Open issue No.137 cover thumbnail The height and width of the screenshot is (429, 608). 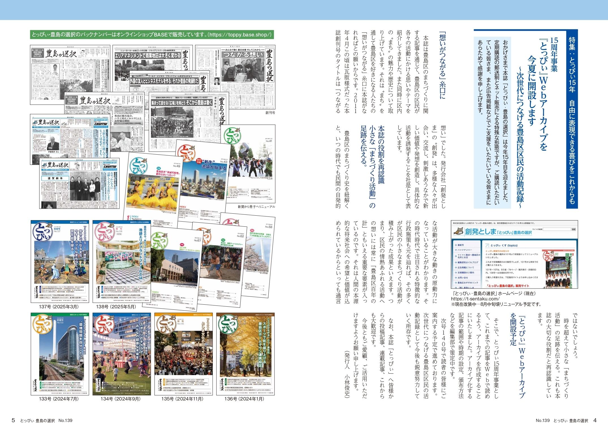pyautogui.click(x=60, y=262)
